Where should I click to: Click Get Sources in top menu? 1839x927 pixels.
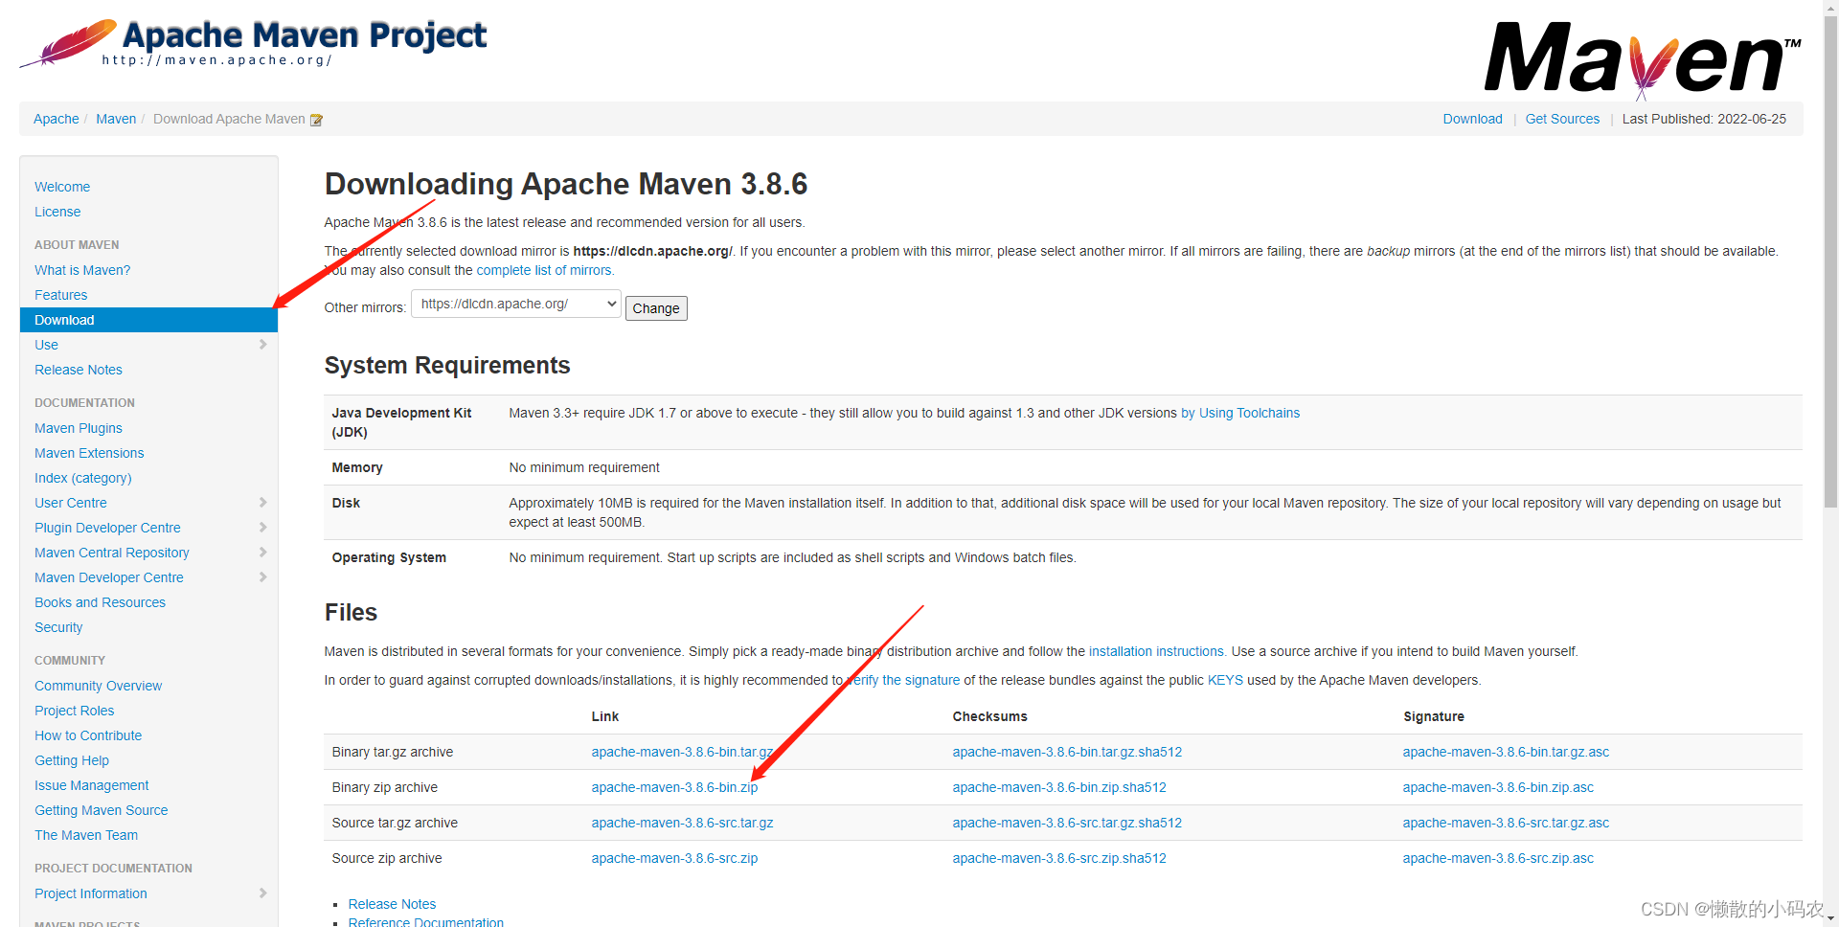pyautogui.click(x=1562, y=119)
